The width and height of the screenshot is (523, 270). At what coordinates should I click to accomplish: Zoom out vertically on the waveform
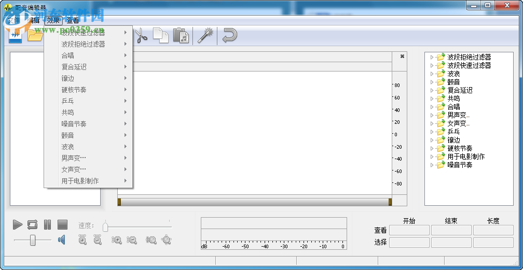(x=132, y=239)
